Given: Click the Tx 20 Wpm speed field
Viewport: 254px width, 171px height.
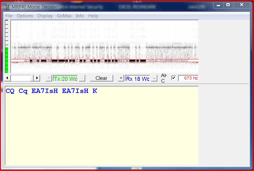Looking at the screenshot, I should (x=65, y=78).
